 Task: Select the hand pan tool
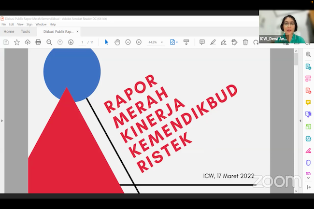pos(117,42)
